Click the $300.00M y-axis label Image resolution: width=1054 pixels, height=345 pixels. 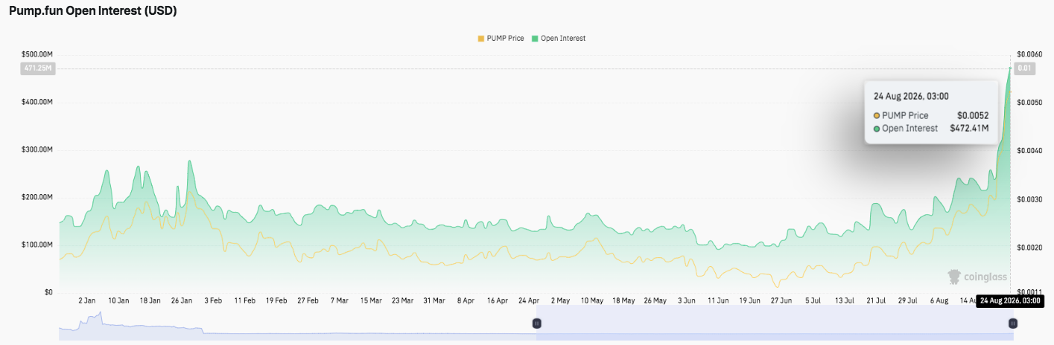(37, 149)
